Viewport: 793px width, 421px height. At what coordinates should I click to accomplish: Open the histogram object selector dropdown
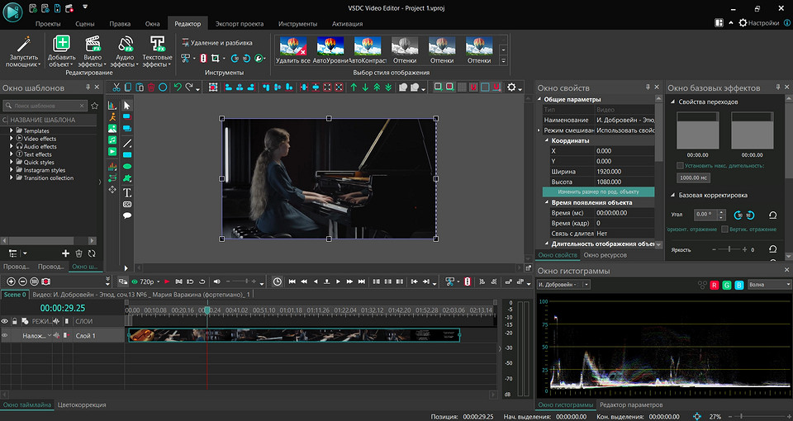coord(563,285)
